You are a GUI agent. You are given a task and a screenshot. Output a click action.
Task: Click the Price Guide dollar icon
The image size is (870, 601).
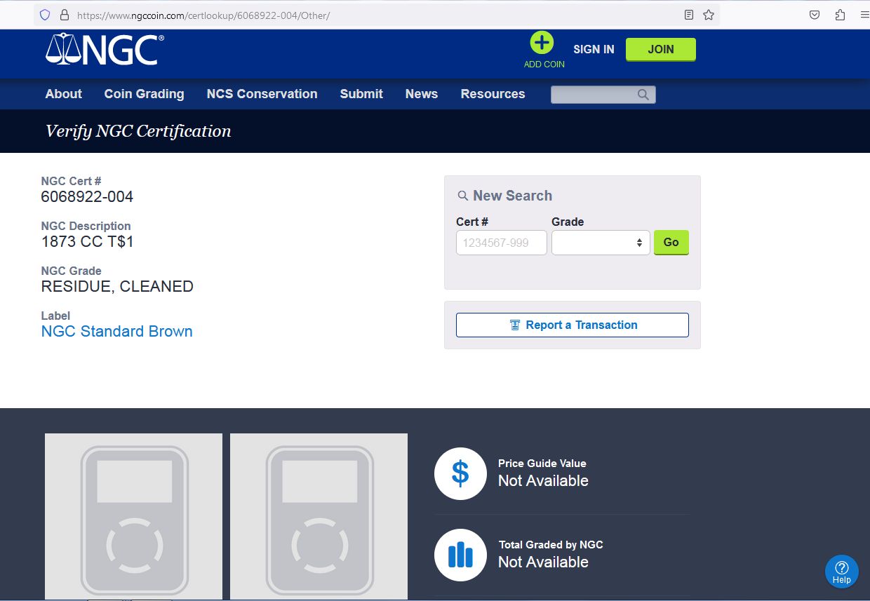(x=460, y=473)
